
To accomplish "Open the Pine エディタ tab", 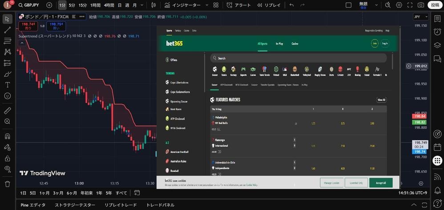I will click(33, 205).
